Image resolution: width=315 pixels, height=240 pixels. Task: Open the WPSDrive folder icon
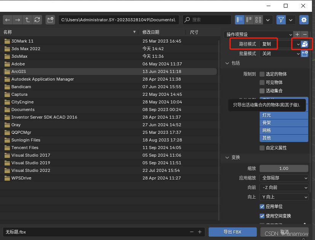pyautogui.click(x=7, y=178)
